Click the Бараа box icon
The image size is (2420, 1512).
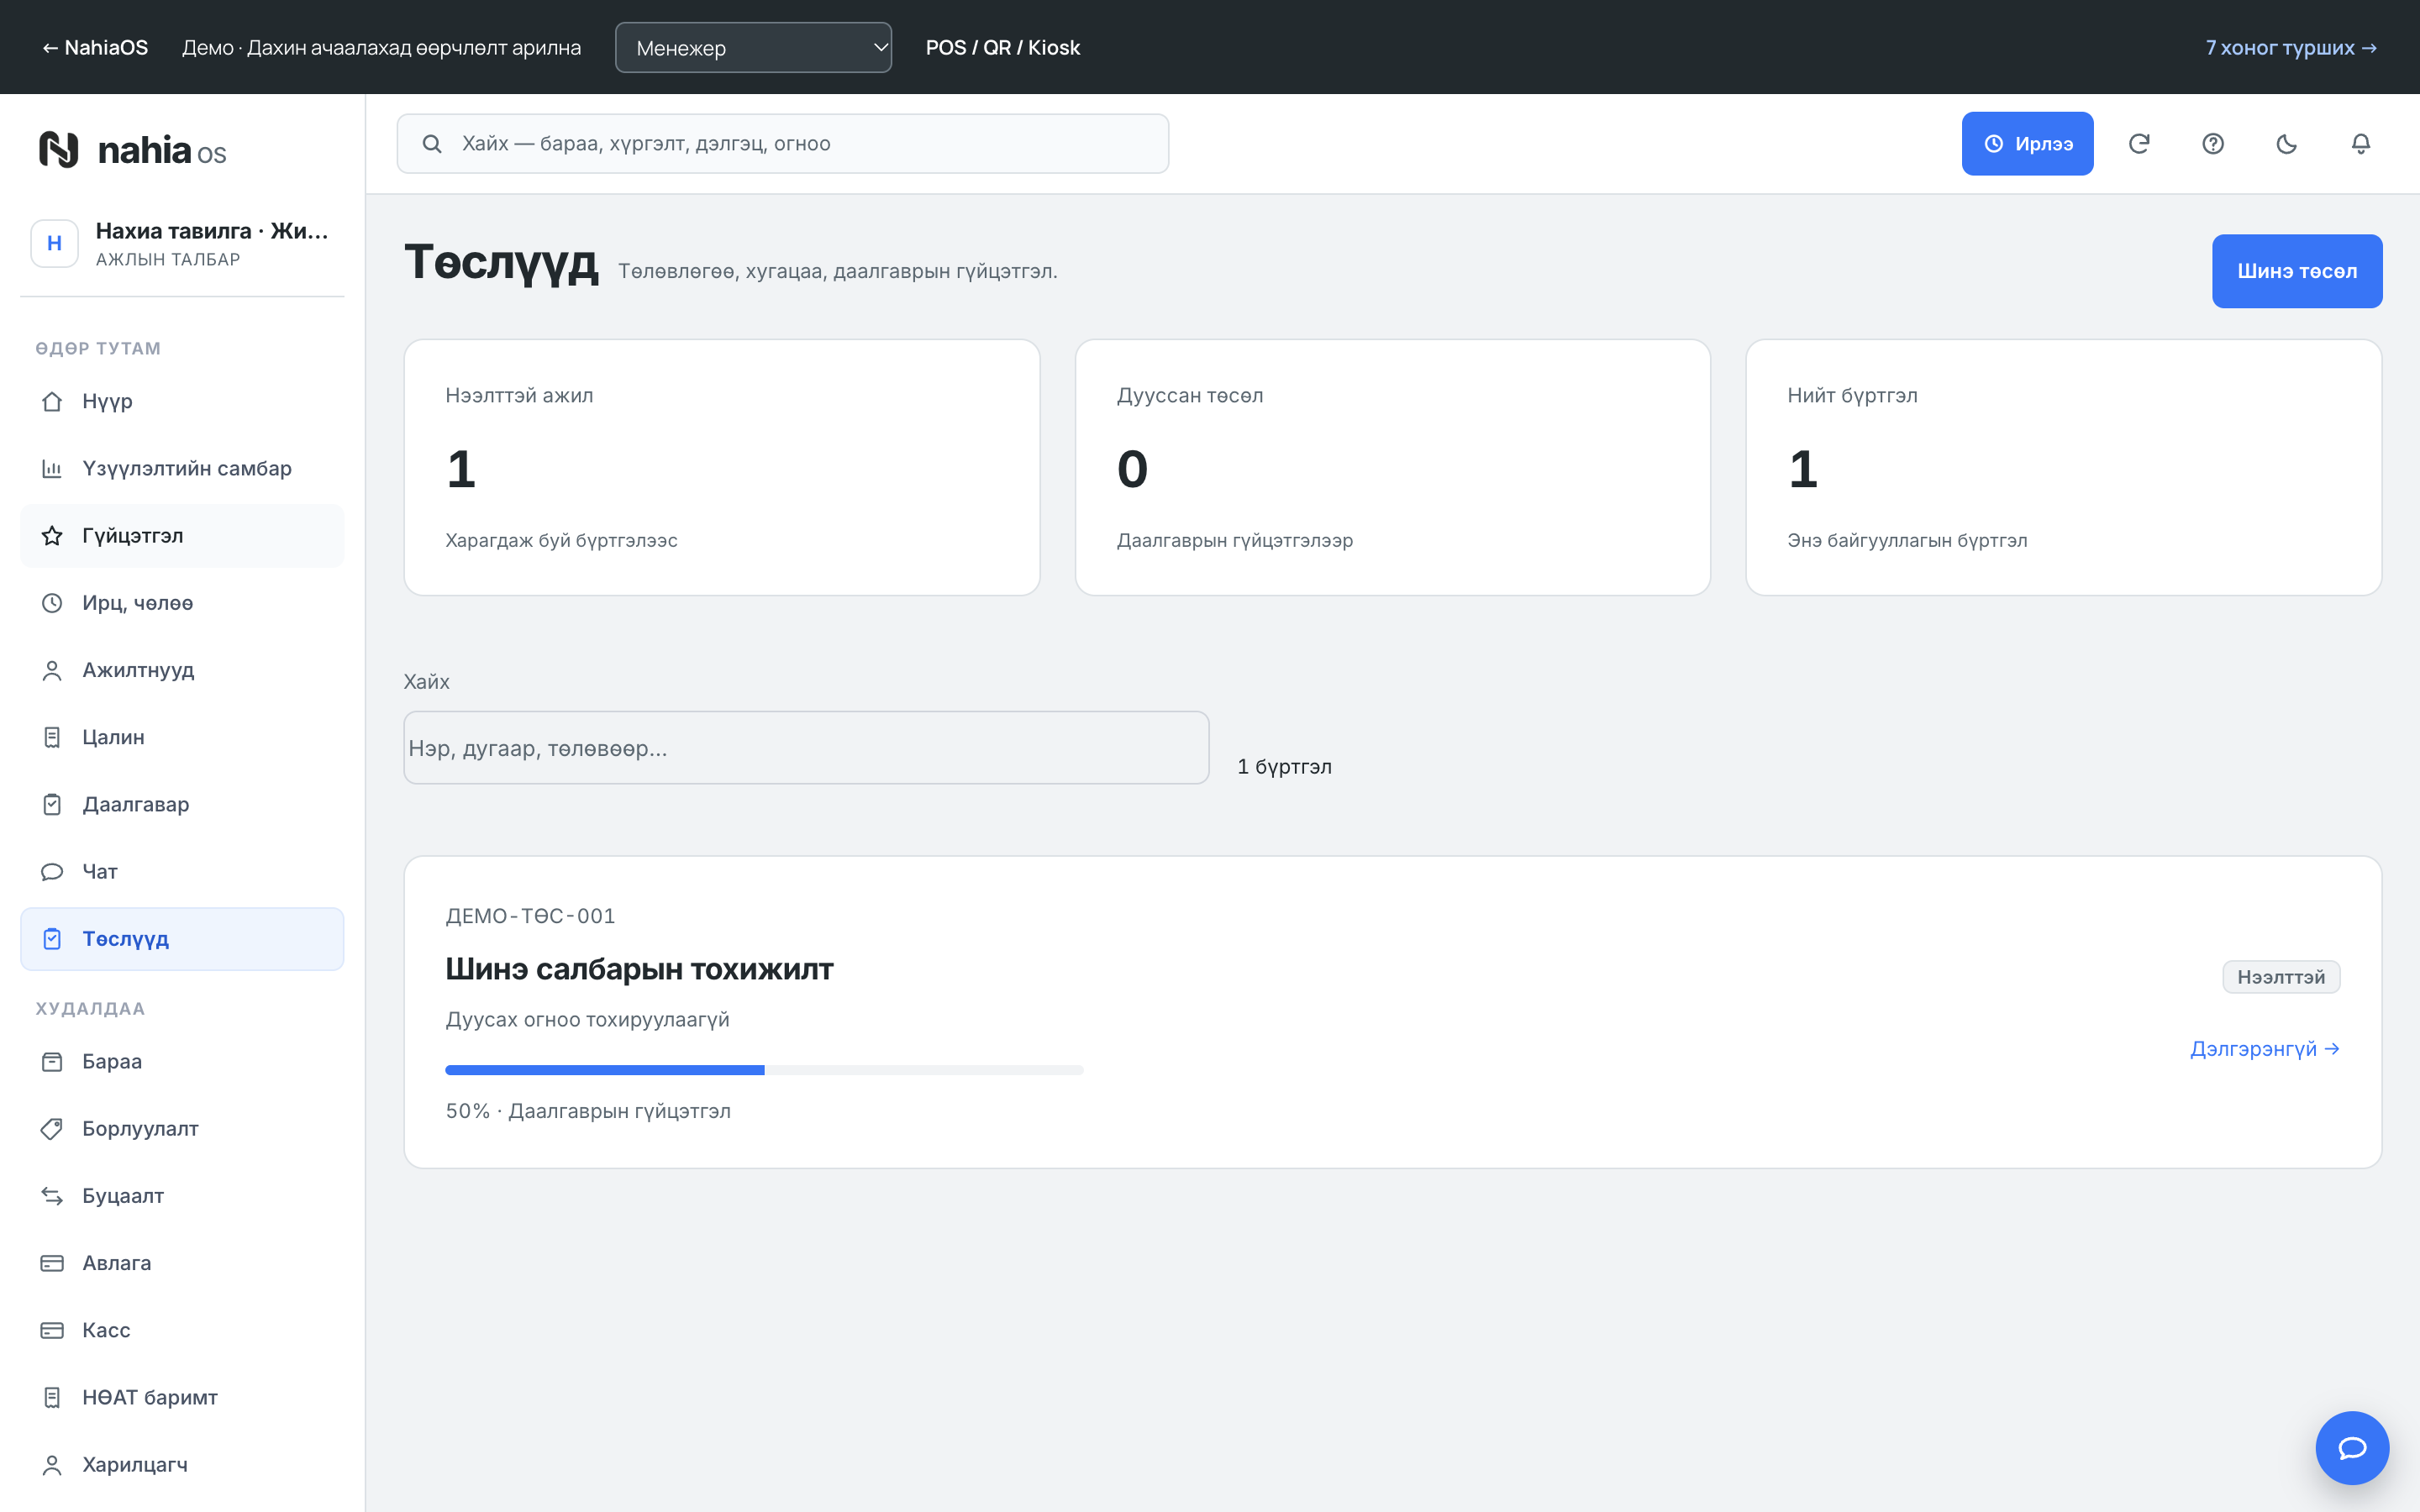52,1062
